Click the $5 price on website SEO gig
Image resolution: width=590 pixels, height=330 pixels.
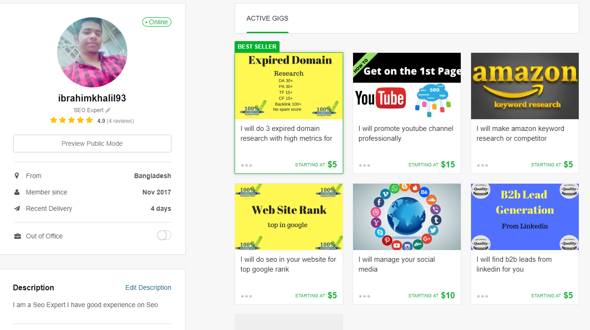tap(332, 295)
